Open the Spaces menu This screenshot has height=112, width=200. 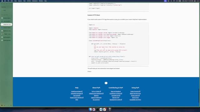pos(20,1)
